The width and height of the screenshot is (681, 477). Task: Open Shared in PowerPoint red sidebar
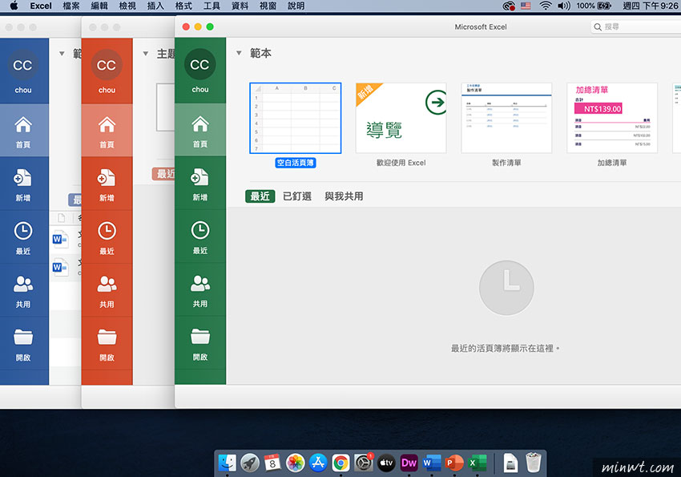pyautogui.click(x=107, y=289)
